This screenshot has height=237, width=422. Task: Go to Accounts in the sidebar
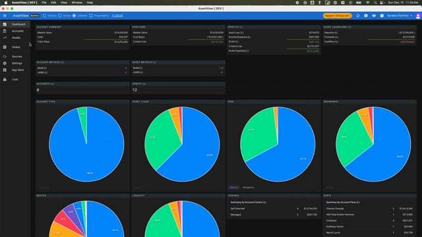click(15, 31)
